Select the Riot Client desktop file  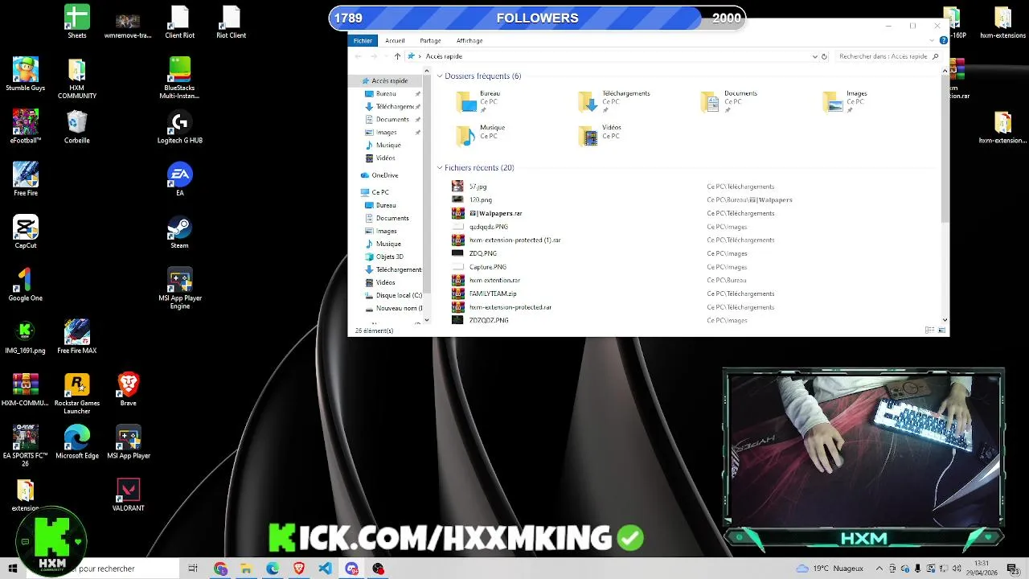click(231, 22)
